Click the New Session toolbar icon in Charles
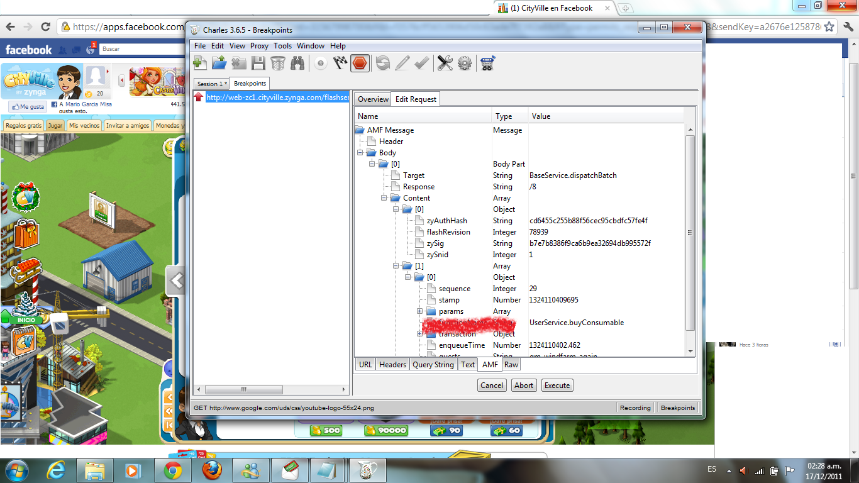This screenshot has height=483, width=859. point(200,63)
